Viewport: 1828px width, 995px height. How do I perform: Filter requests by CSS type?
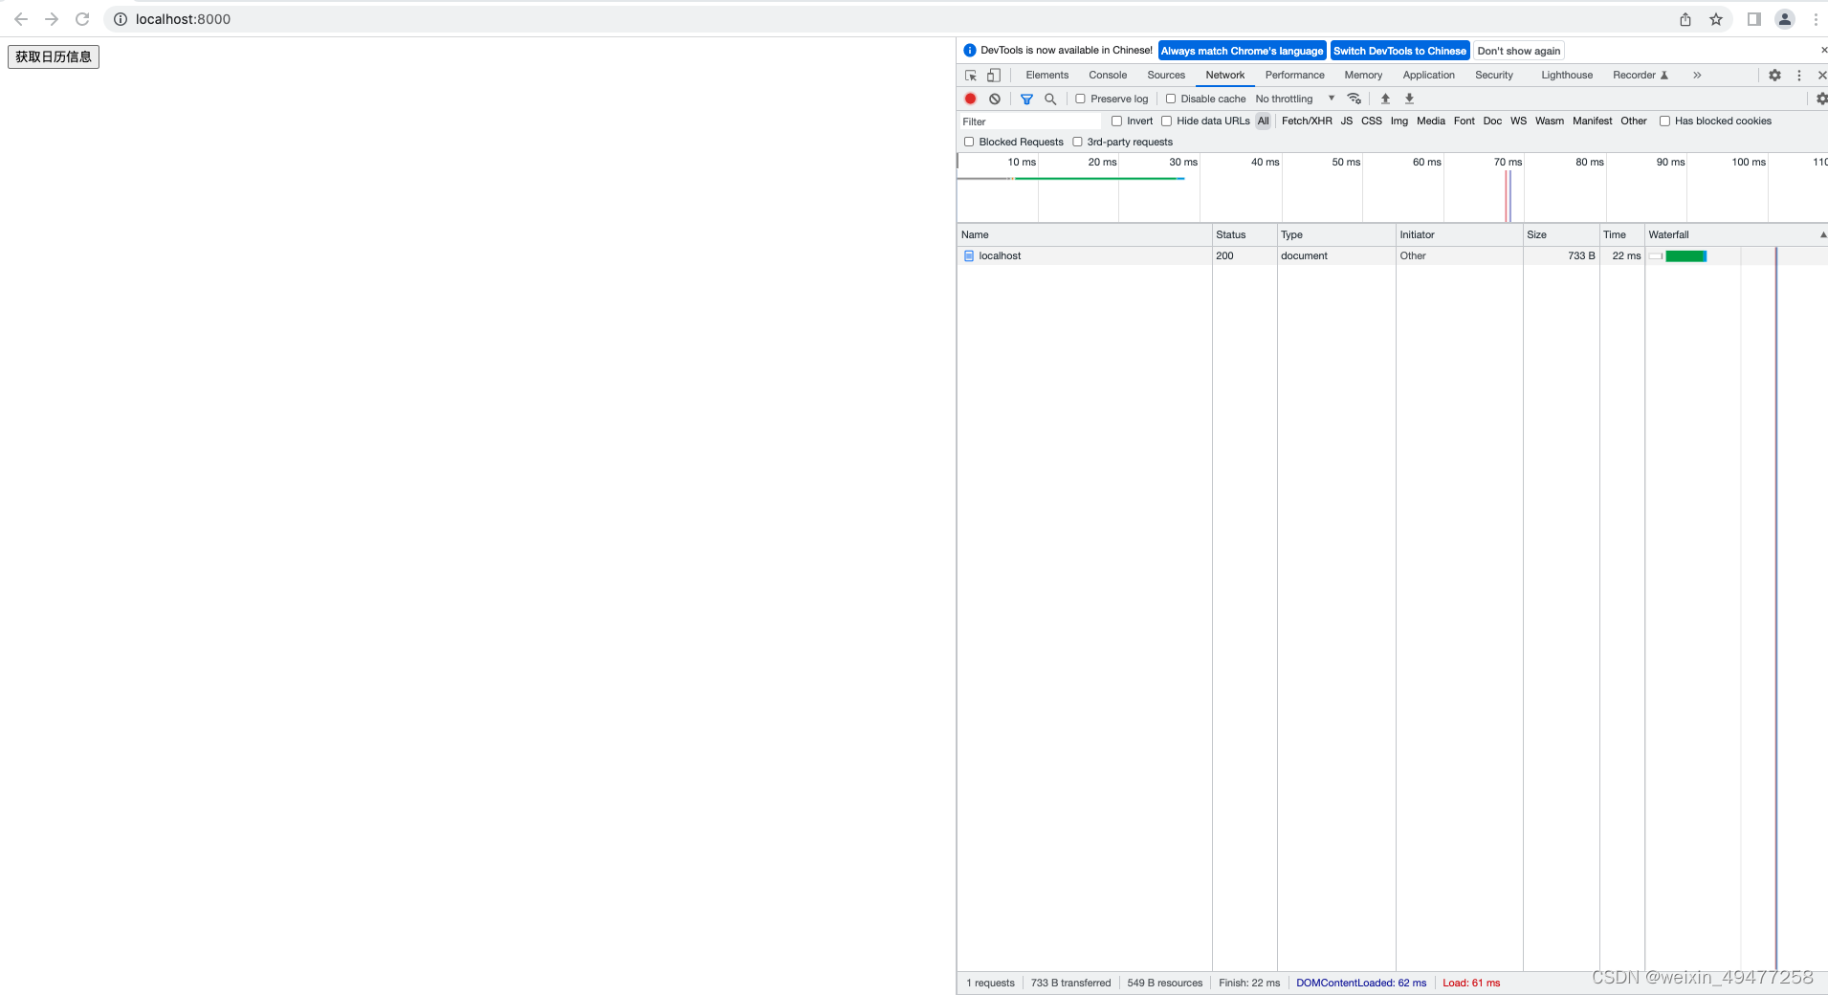click(x=1372, y=121)
